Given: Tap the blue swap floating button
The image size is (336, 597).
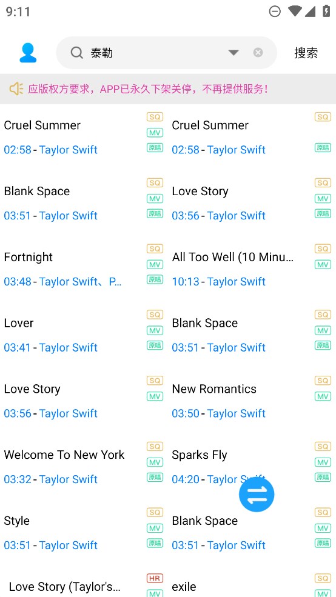Looking at the screenshot, I should (x=257, y=495).
